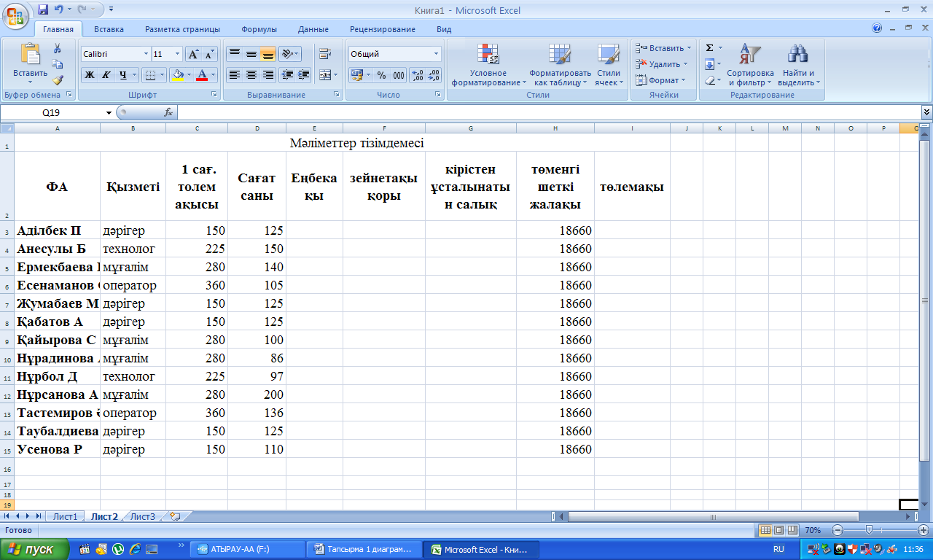
Task: Click the Cut scissors icon
Action: 58,48
